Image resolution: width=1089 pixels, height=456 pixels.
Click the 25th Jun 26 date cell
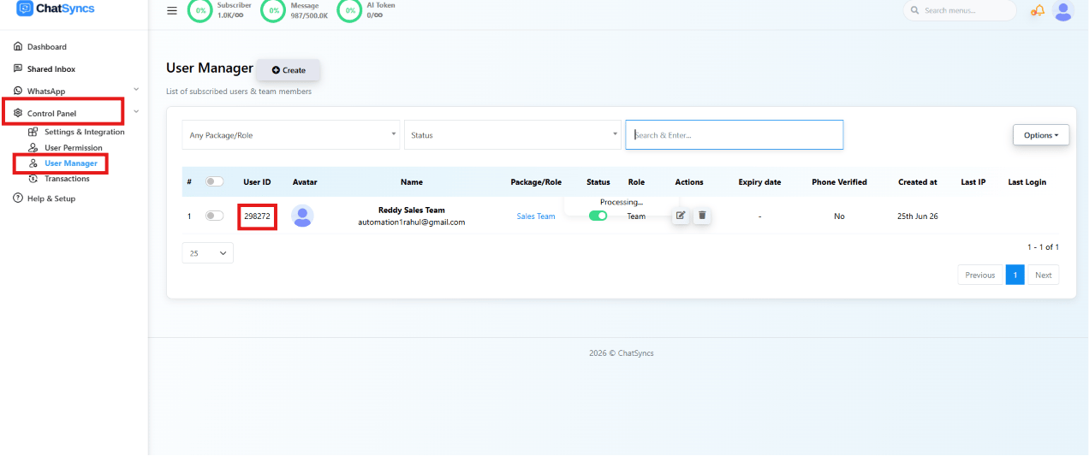click(x=918, y=216)
